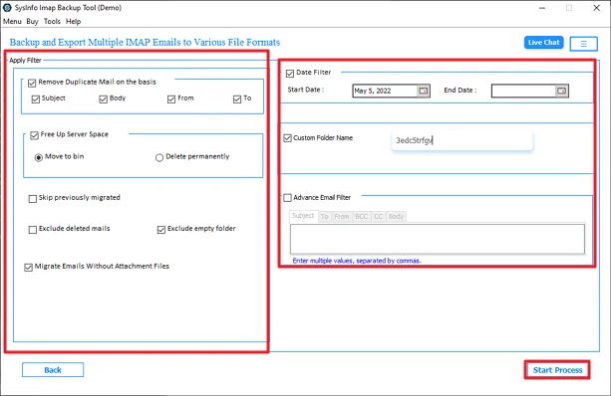Click the Back button
Screen dimensions: 611x396
53,370
